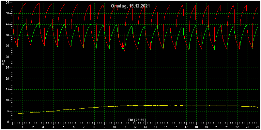Click the °C axis unit label

click(x=4, y=62)
